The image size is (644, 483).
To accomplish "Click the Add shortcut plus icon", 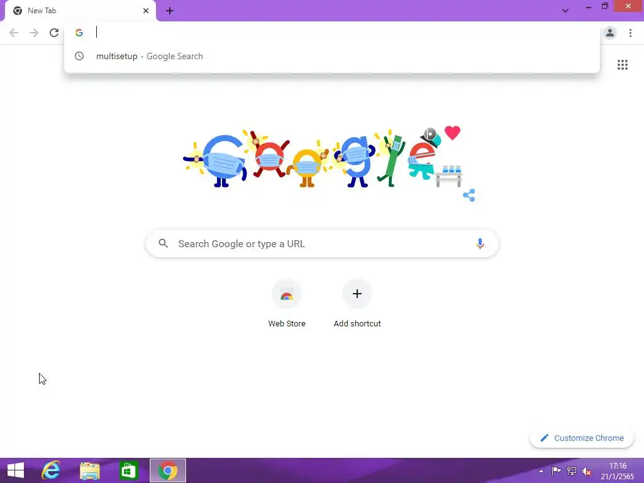I will click(357, 294).
